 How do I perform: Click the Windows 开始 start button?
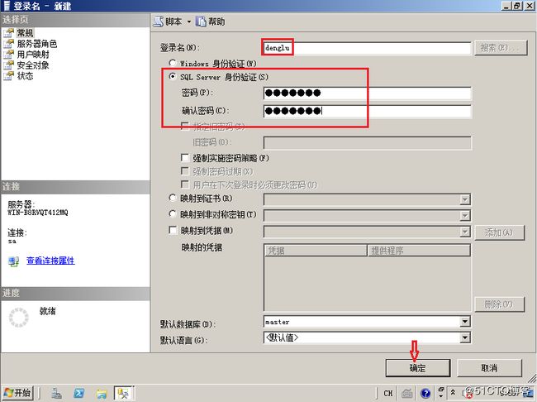point(18,393)
